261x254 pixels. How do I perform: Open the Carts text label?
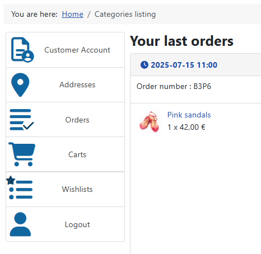click(77, 154)
